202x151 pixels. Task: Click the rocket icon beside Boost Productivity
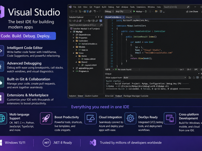coord(46,118)
